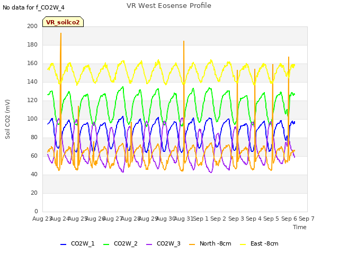Viewport: 339px width, 254px height.
Task: Click the VR_soilco2 label box
Action: 63,22
